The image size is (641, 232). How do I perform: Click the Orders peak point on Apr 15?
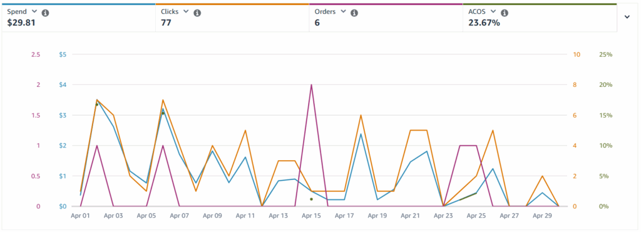pyautogui.click(x=312, y=85)
